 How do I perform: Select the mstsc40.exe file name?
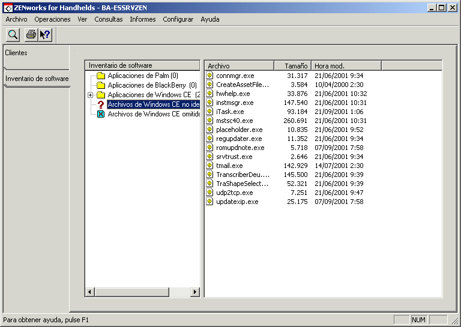[234, 121]
